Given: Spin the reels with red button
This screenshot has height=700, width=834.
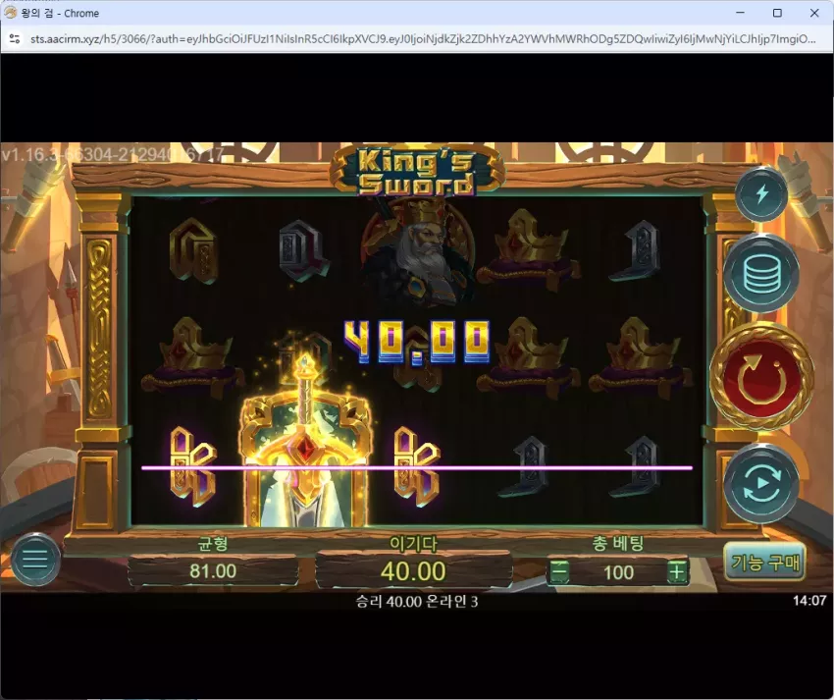Looking at the screenshot, I should (761, 376).
